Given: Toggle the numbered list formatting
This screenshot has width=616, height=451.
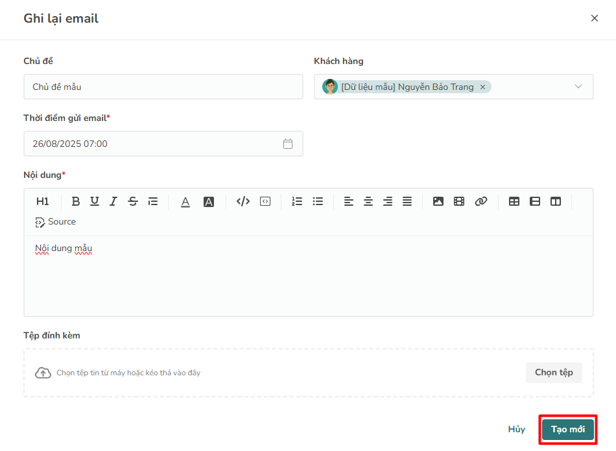Looking at the screenshot, I should pyautogui.click(x=297, y=201).
